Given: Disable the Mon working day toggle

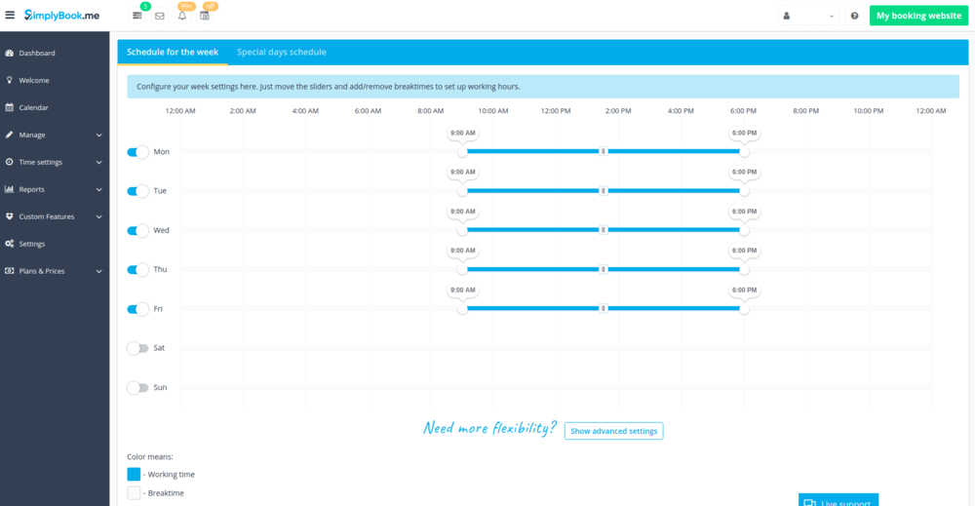Looking at the screenshot, I should pos(137,152).
